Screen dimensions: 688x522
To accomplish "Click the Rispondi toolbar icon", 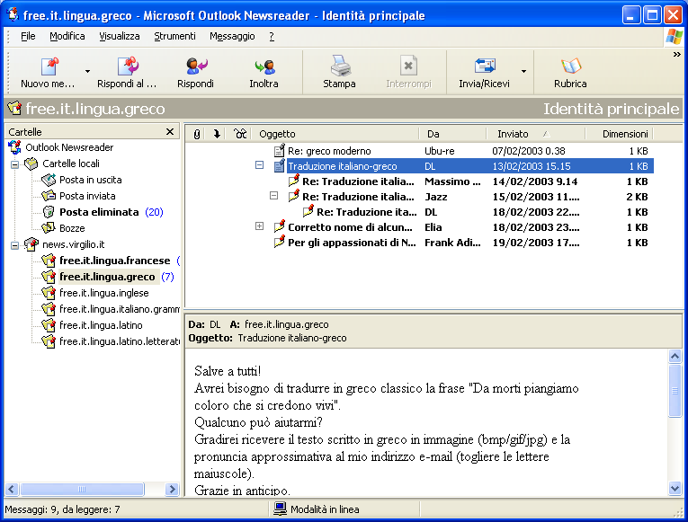I will coord(196,66).
